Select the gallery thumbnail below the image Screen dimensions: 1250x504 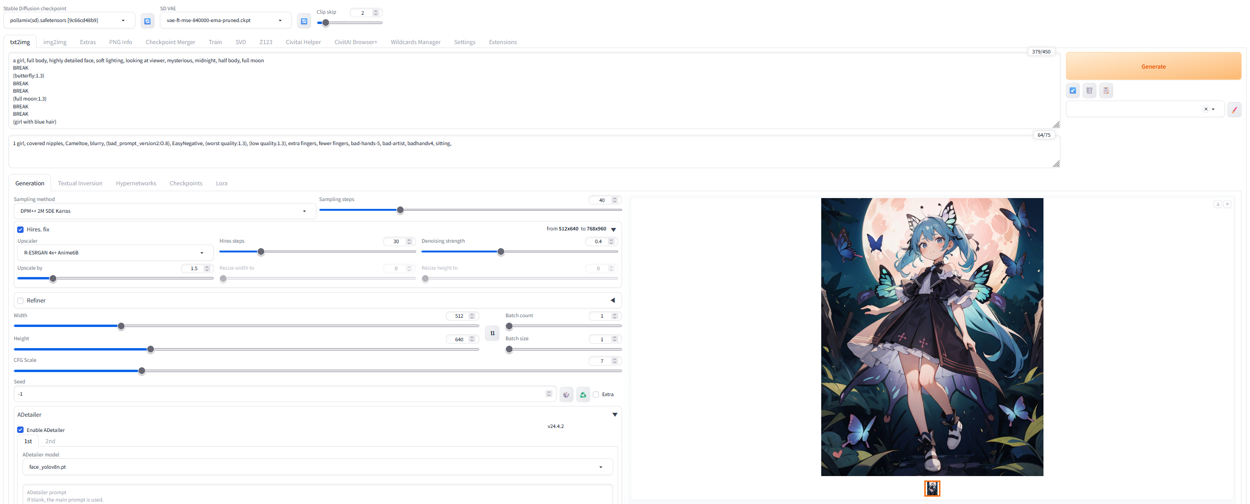pos(932,488)
